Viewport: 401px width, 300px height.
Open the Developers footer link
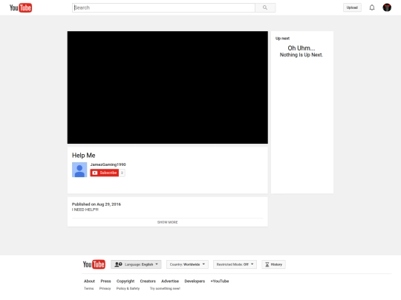click(195, 281)
